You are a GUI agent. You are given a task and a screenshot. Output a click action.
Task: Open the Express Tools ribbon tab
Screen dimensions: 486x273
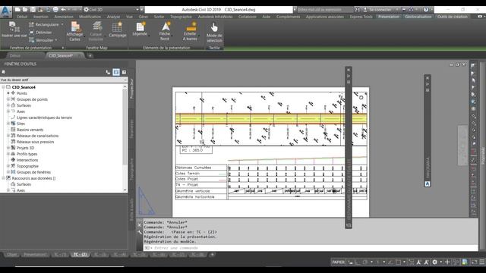[361, 17]
